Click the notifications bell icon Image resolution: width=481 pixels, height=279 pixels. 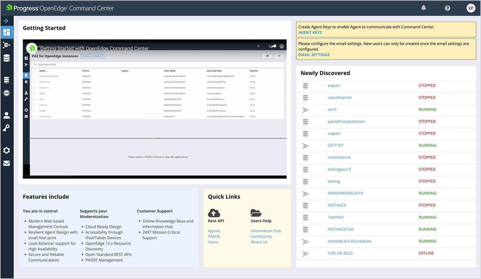424,8
